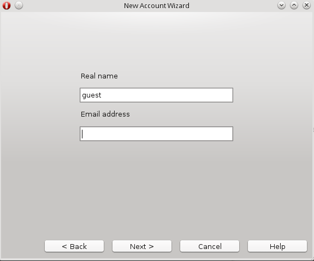Maximize the window with the up-chevron icon

294,5
